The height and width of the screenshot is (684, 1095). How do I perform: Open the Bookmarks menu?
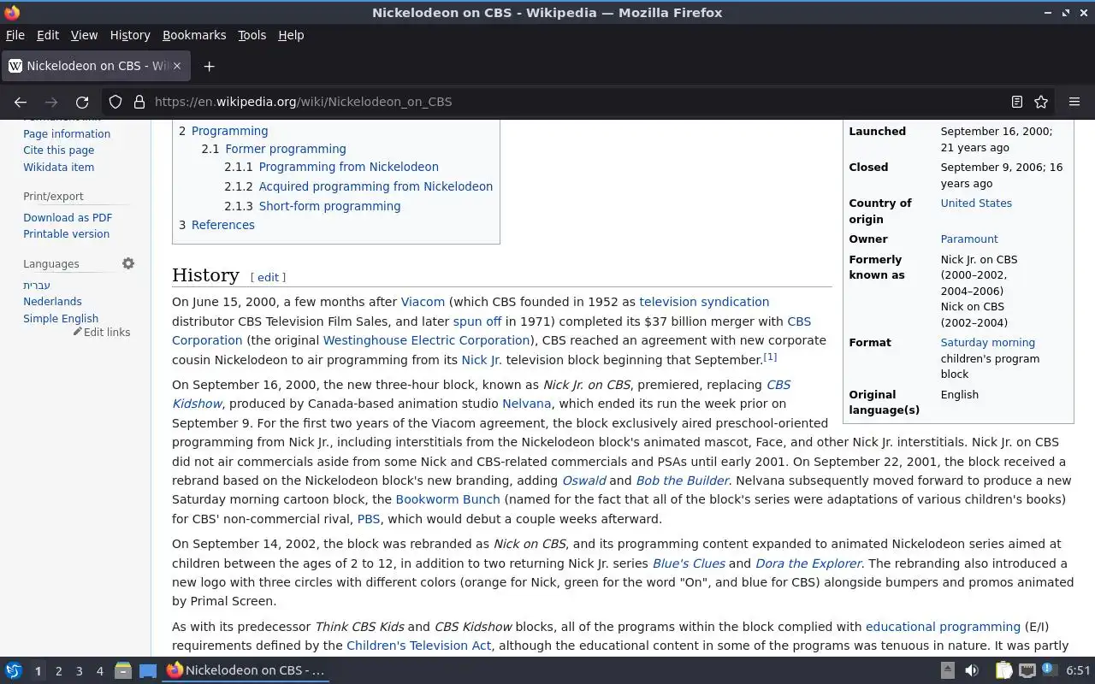point(194,35)
